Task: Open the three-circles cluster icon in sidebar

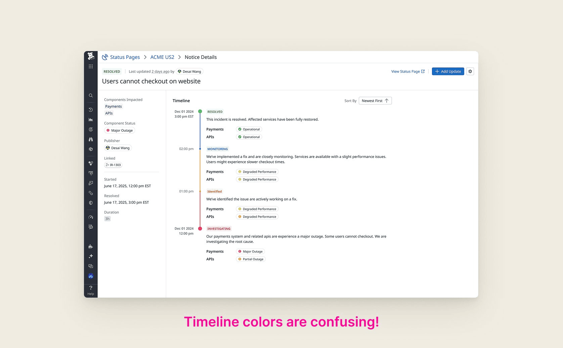Action: point(91,163)
